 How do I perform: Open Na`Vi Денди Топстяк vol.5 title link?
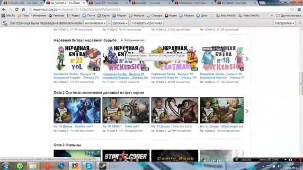(171, 127)
